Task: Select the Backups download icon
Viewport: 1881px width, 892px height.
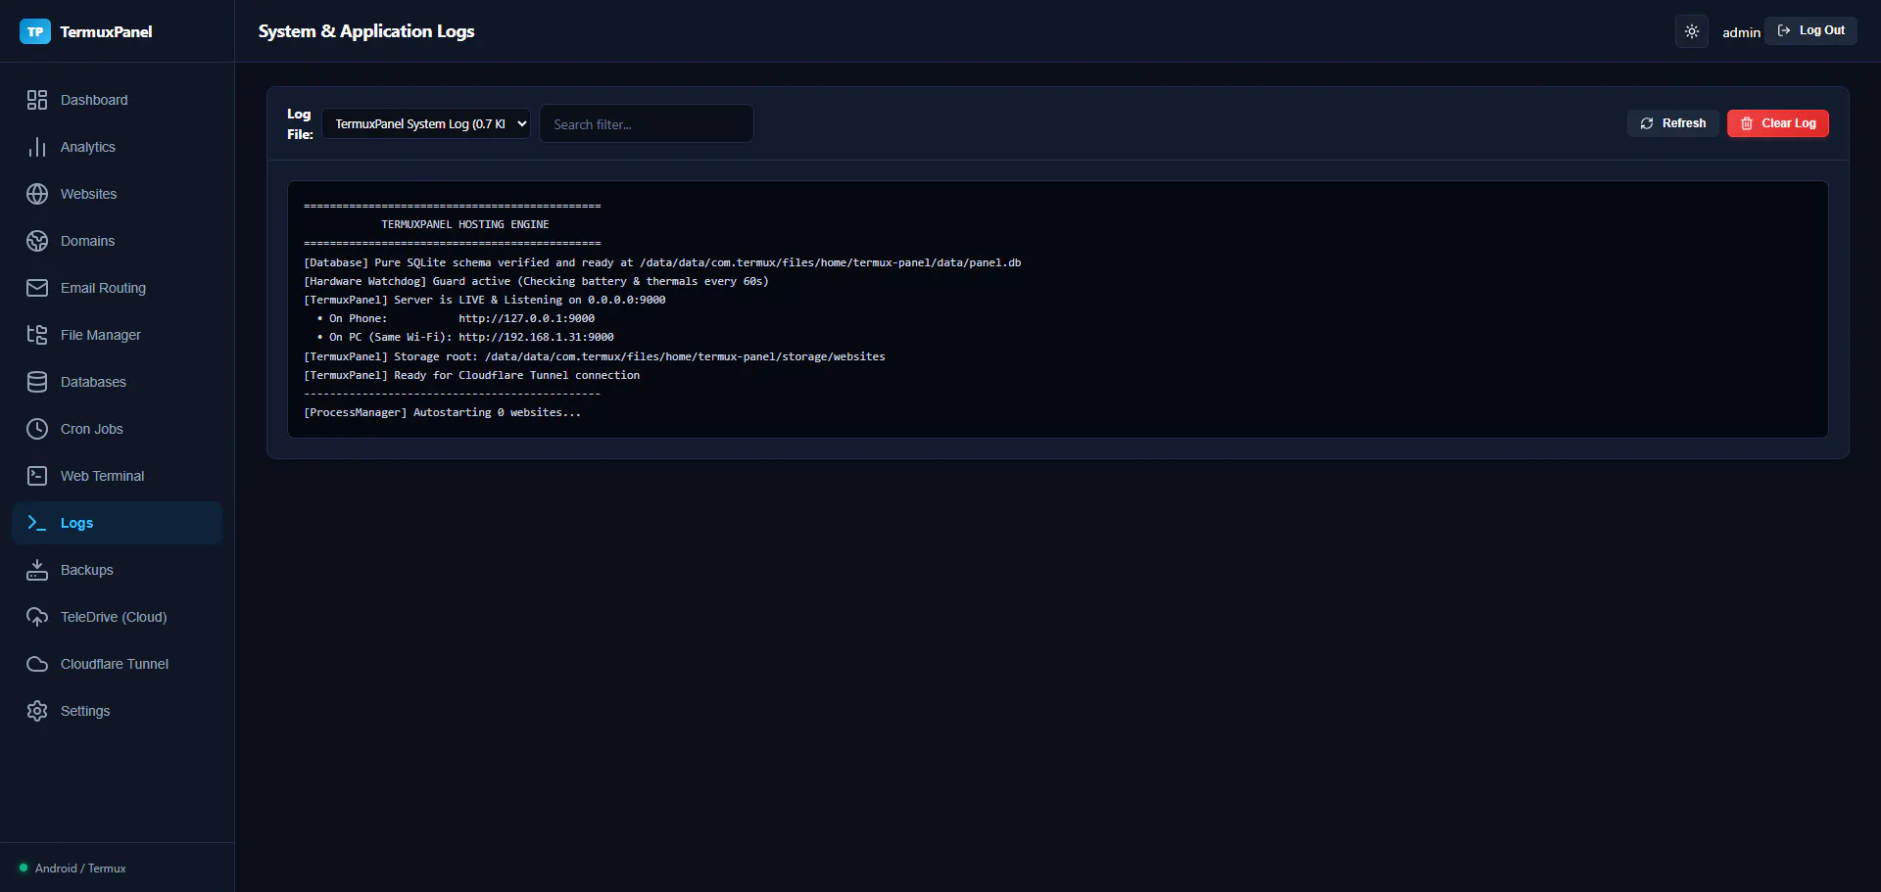Action: tap(37, 570)
